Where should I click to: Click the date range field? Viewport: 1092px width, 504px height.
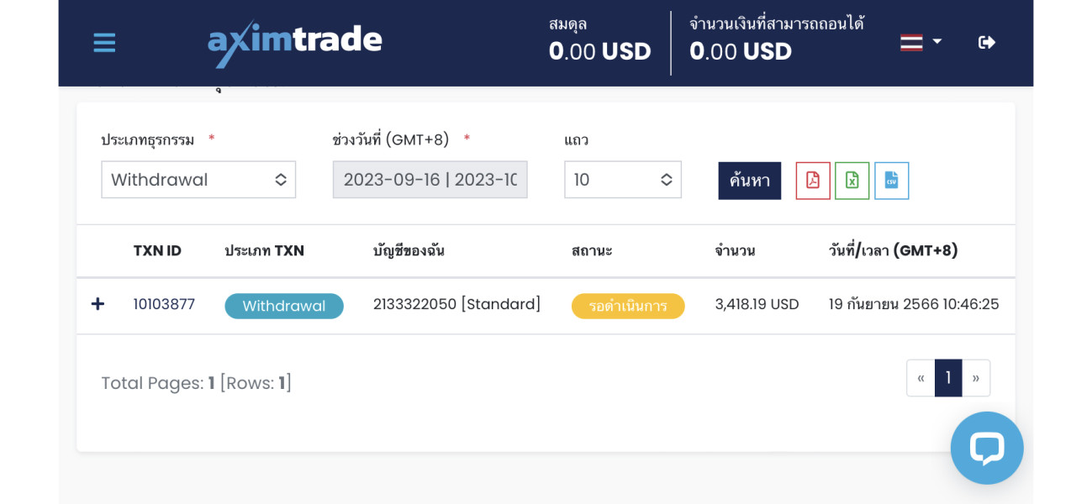(x=430, y=180)
